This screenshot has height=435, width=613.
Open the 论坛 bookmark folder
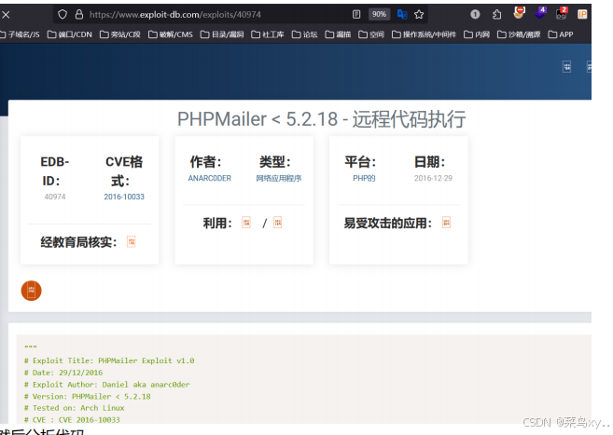click(304, 34)
